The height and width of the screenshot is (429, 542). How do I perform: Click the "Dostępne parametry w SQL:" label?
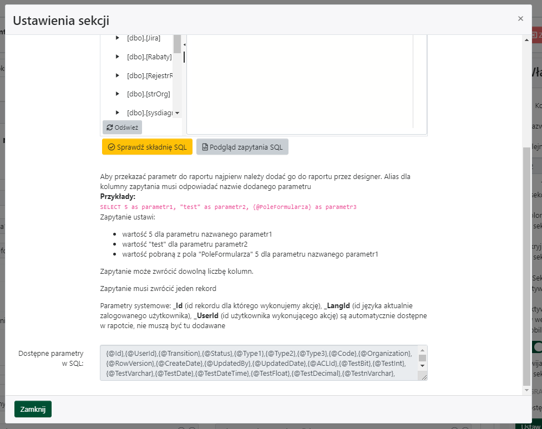pyautogui.click(x=51, y=358)
